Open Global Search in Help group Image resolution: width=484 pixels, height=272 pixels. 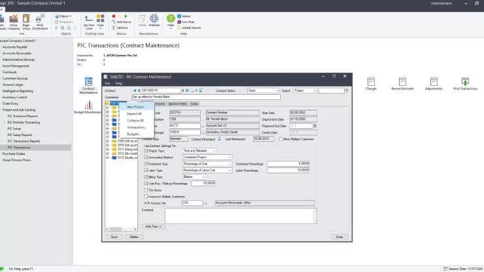click(189, 27)
